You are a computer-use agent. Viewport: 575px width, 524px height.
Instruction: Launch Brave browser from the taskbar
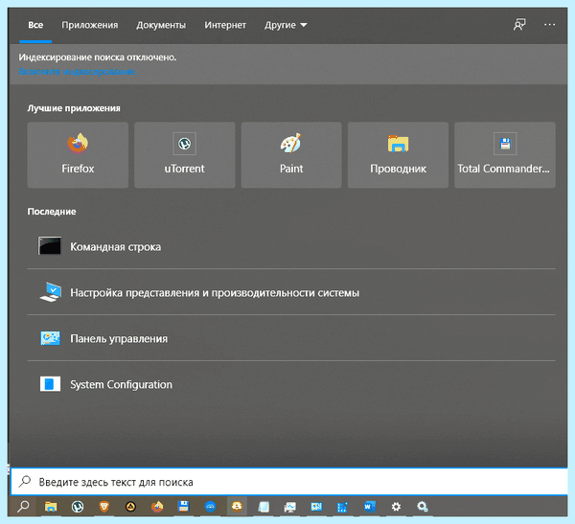tap(104, 507)
